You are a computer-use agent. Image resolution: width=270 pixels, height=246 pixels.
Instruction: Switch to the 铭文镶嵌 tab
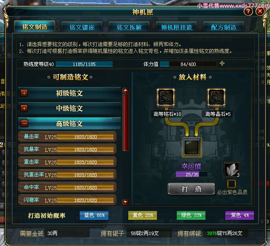(x=82, y=27)
